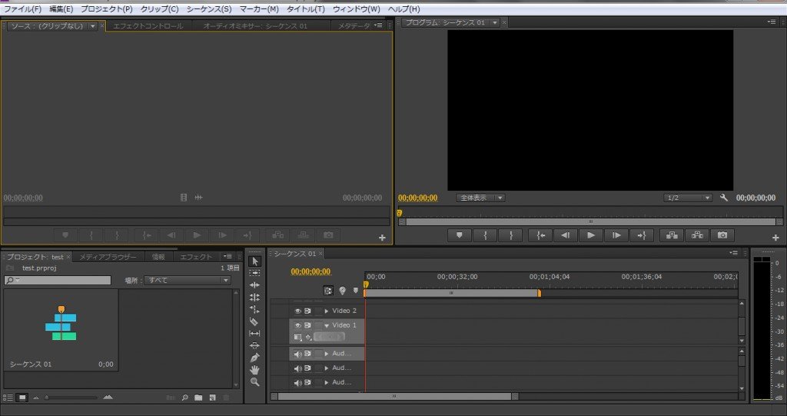This screenshot has height=416, width=787.
Task: Open the ファイル(F) menu
Action: (22, 9)
